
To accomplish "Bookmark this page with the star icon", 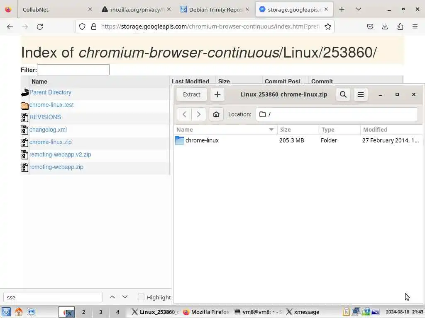I will (328, 26).
